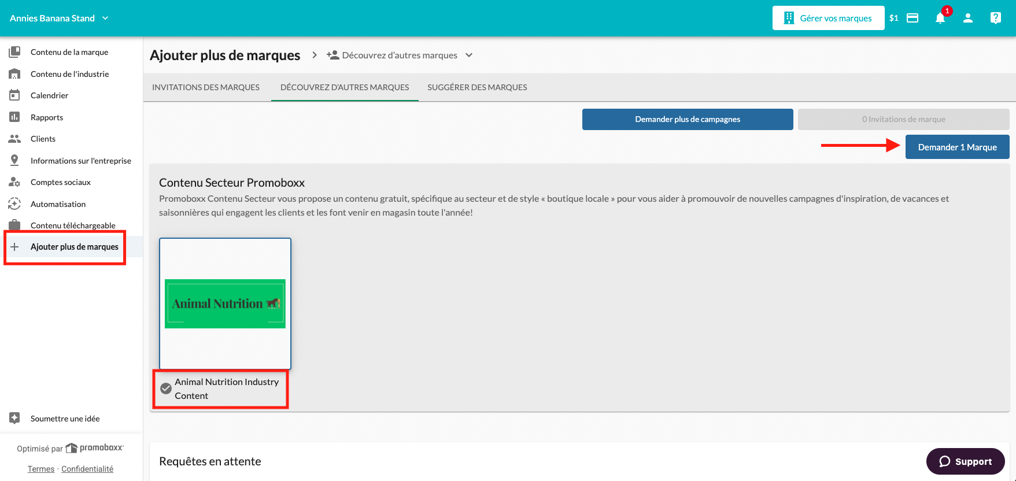Image resolution: width=1016 pixels, height=481 pixels.
Task: Expand the Annies Banana Stand account dropdown
Action: (105, 18)
